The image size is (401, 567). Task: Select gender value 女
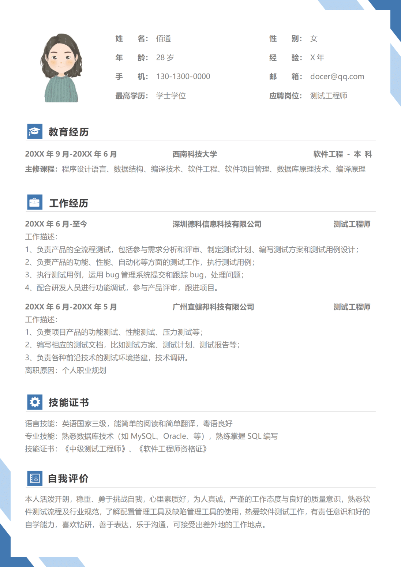[314, 38]
